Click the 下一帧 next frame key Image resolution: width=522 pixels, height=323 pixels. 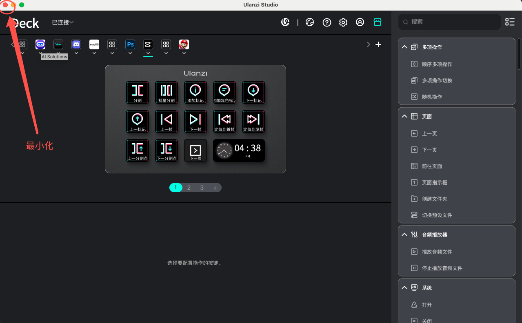click(x=195, y=122)
